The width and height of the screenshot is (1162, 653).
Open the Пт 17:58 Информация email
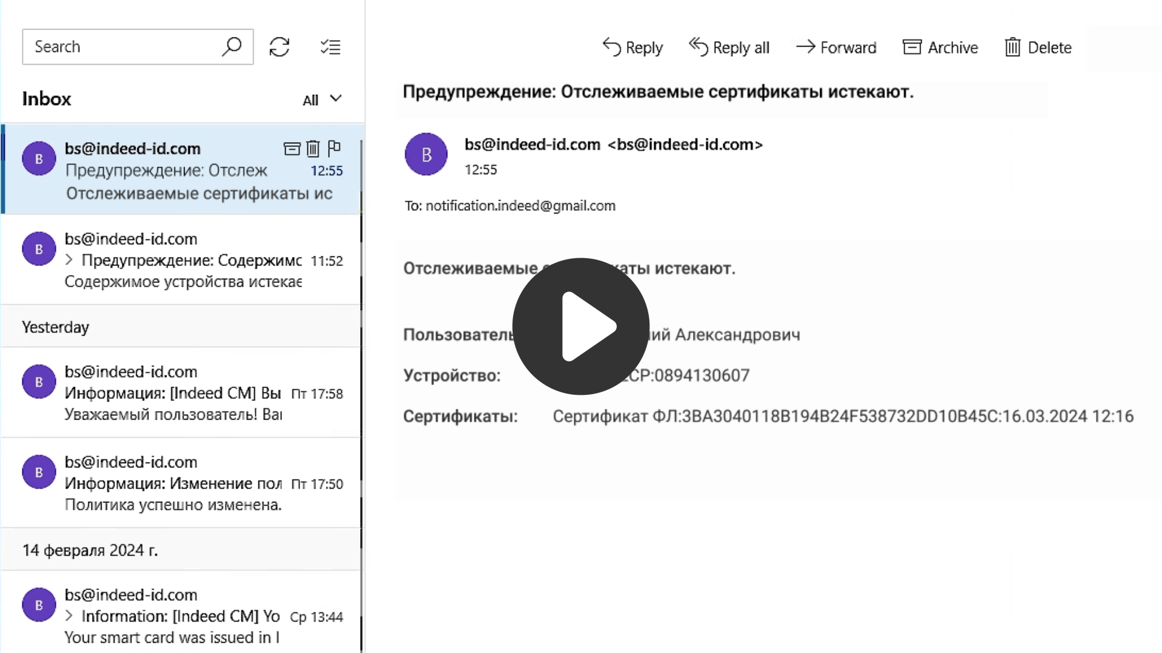tap(182, 393)
